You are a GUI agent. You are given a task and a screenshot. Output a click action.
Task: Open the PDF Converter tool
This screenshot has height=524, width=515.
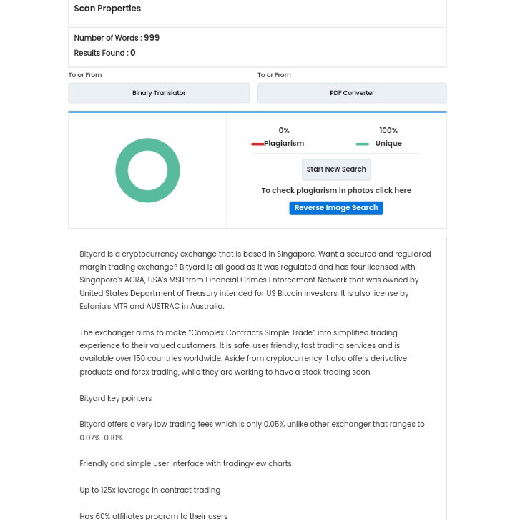[352, 93]
